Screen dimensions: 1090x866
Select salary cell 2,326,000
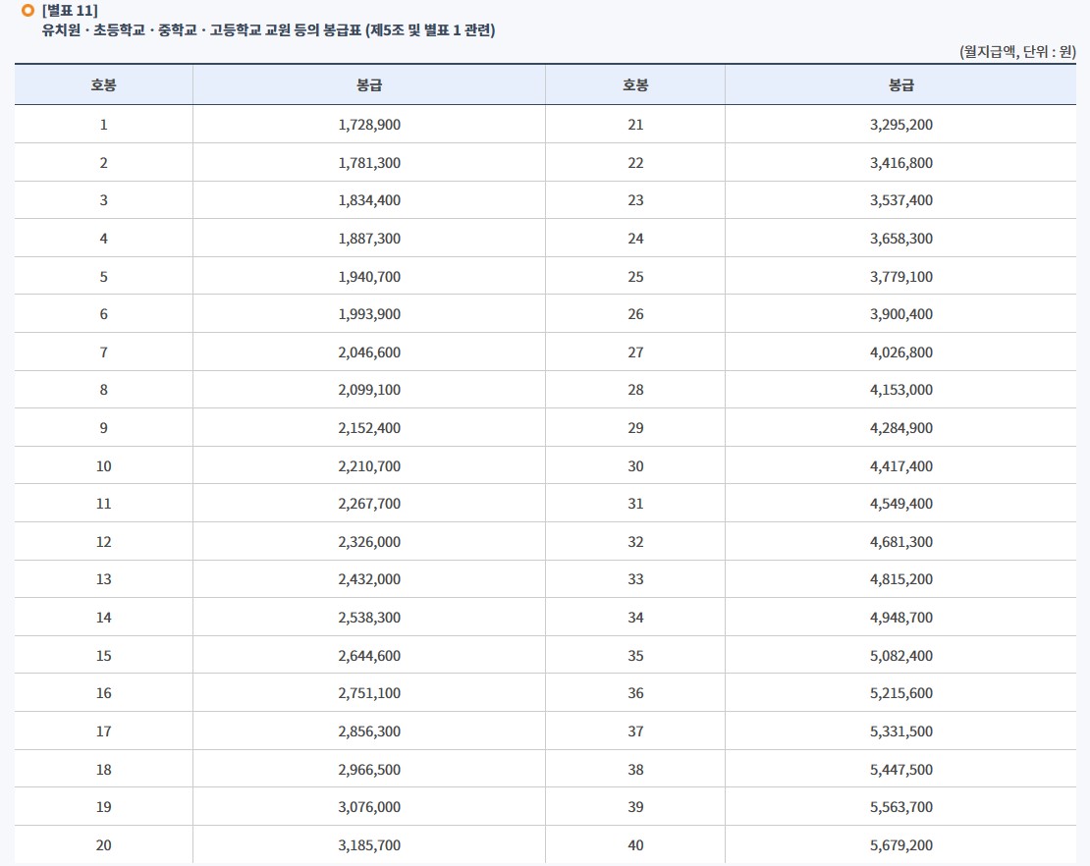point(369,542)
